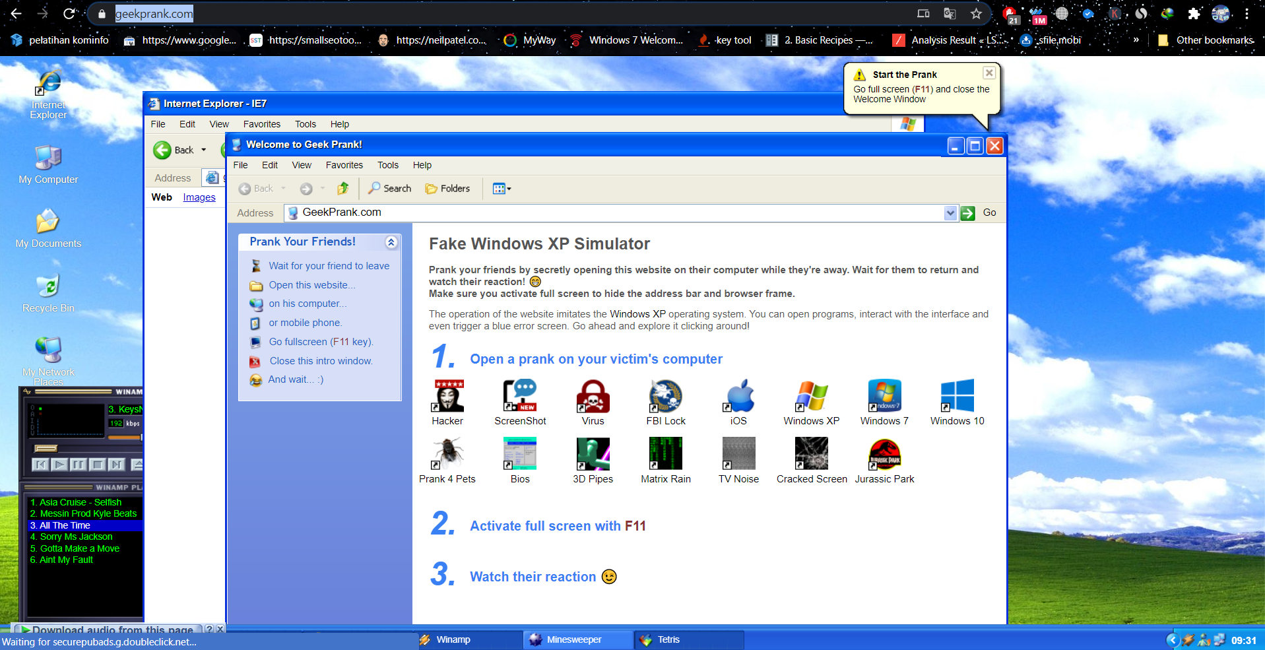Click 'Go fullscreen (F11 key)' link
Screen dimensions: 1265x650
pos(321,342)
